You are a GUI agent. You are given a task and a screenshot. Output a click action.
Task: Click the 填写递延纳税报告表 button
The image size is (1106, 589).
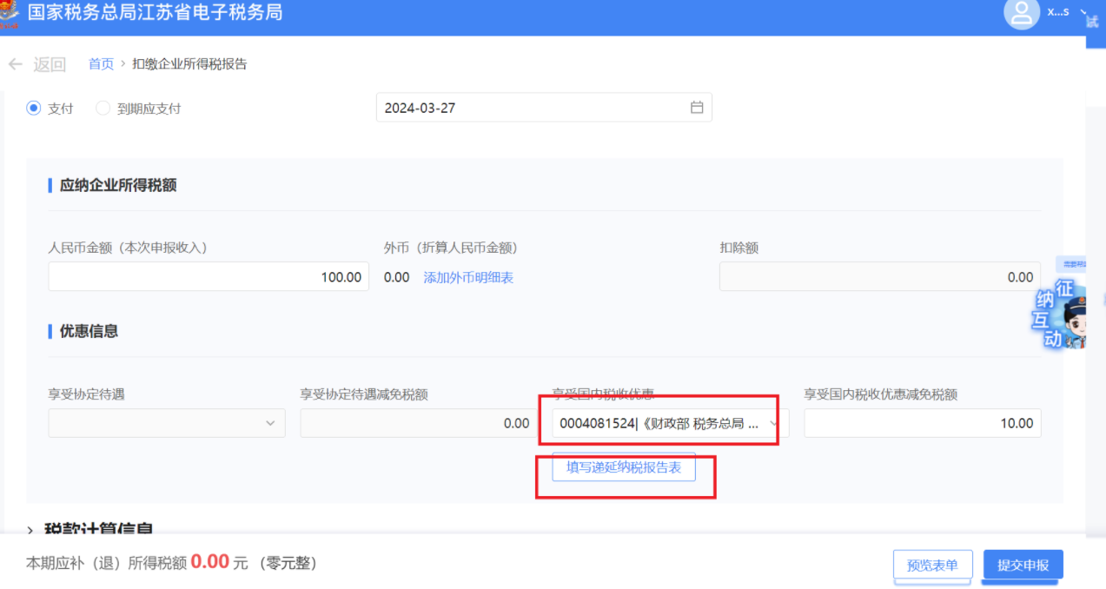(x=624, y=467)
